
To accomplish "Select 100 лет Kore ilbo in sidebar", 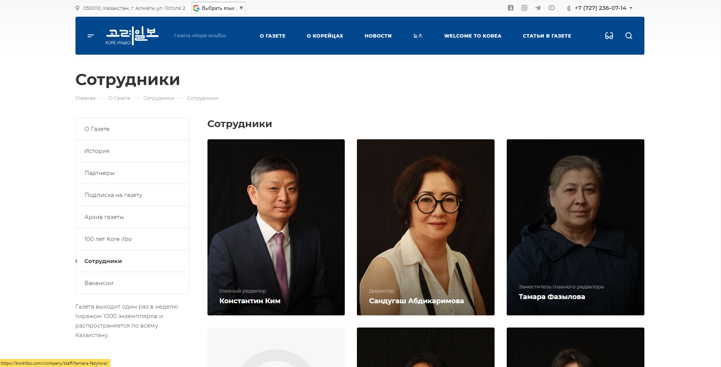I will 132,239.
